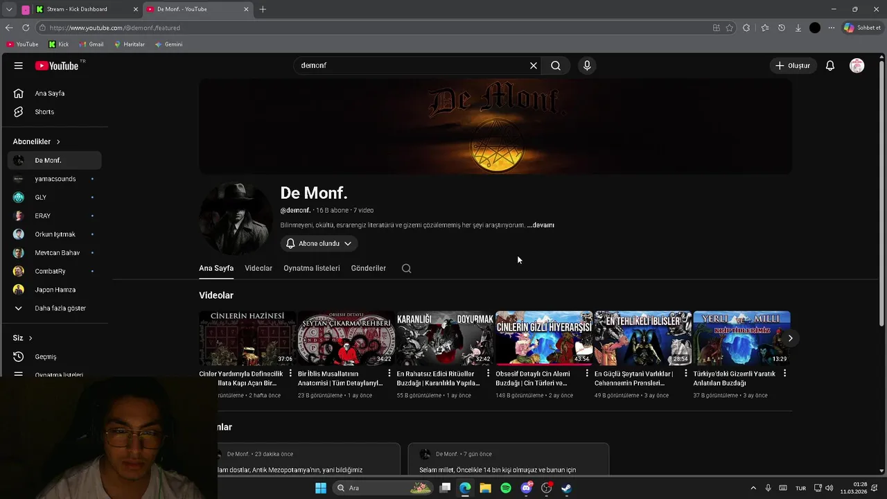887x499 pixels.
Task: Switch to the Oynatma listeleri tab
Action: 312,268
